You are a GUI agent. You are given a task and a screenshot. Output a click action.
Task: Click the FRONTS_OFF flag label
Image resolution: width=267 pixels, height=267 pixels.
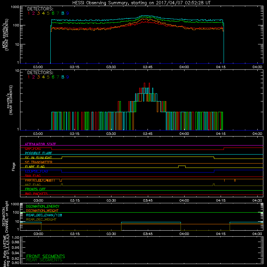tap(35, 189)
